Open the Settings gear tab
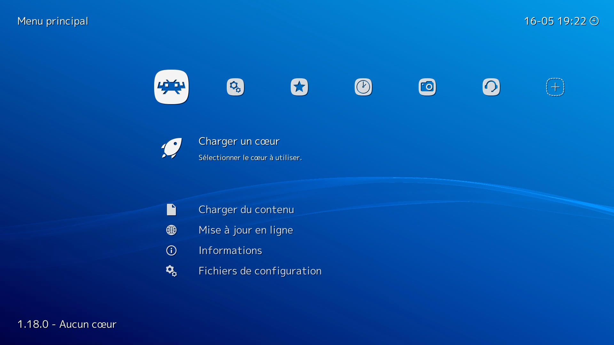The image size is (614, 345). tap(235, 87)
